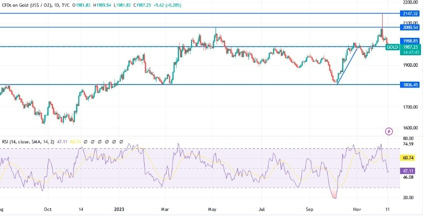This screenshot has height=216, width=423.
Task: Click the yellow 60.74 RSI axis tag
Action: (x=408, y=158)
